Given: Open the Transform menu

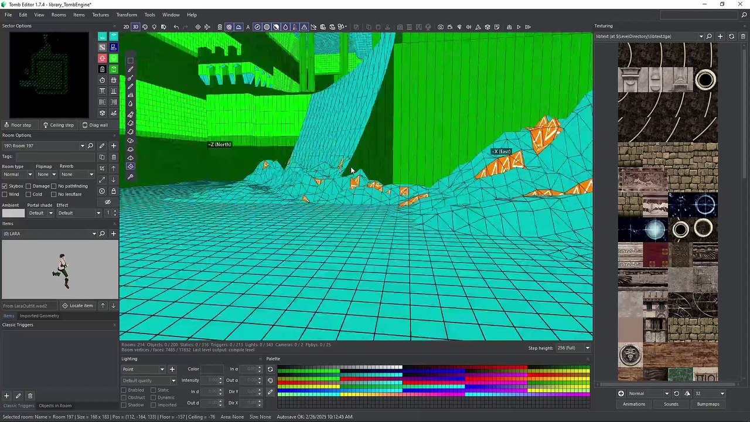Looking at the screenshot, I should tap(127, 15).
